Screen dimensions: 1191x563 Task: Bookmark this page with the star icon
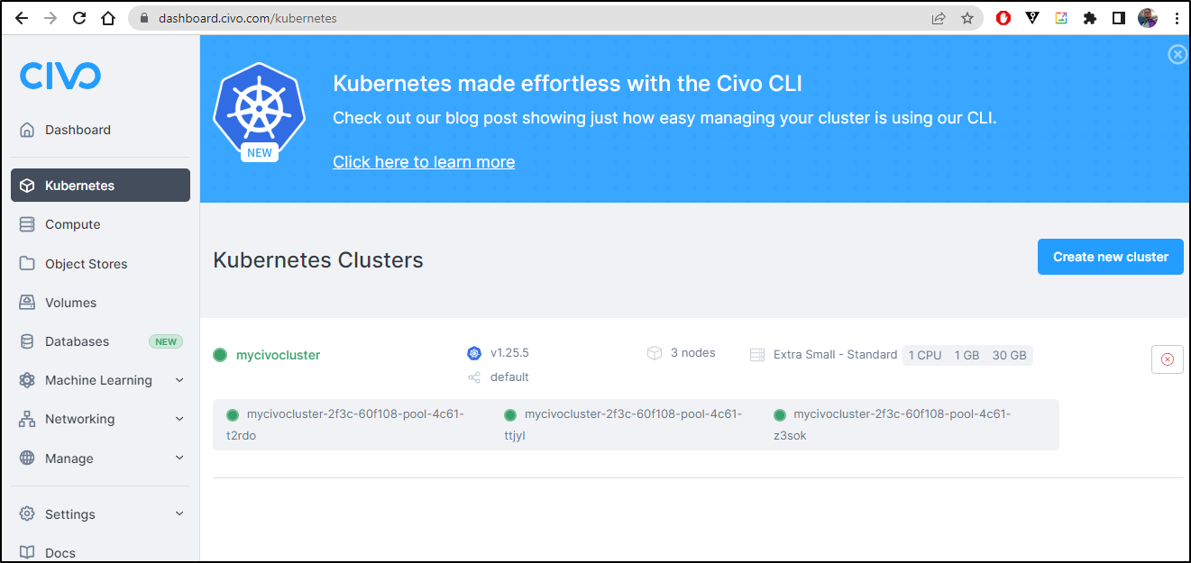(967, 18)
